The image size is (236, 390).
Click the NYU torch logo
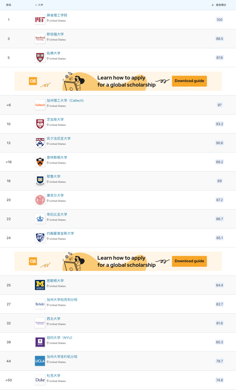pos(40,342)
